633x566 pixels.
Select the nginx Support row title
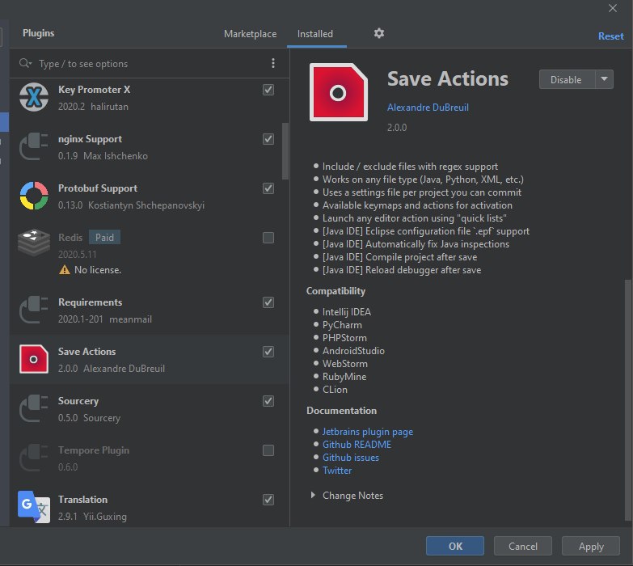coord(90,139)
